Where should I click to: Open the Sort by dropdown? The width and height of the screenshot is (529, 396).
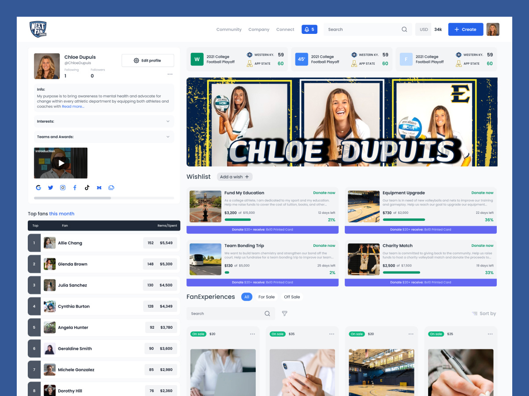(484, 313)
